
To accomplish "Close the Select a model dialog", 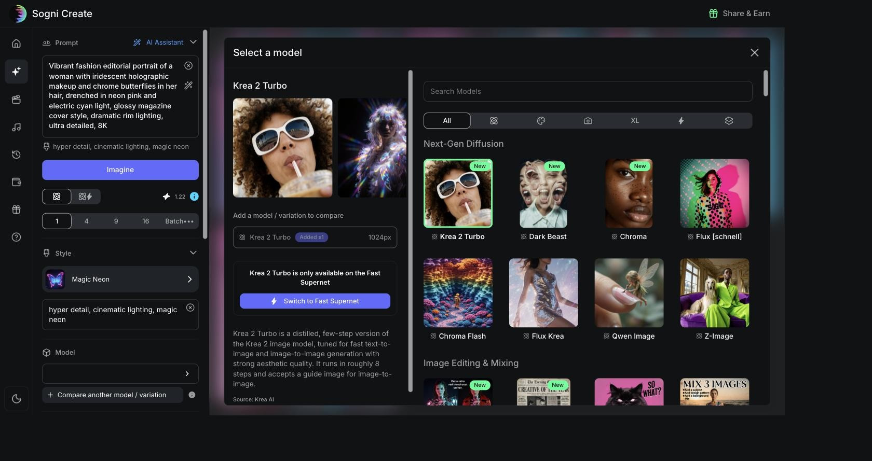I will click(x=754, y=53).
